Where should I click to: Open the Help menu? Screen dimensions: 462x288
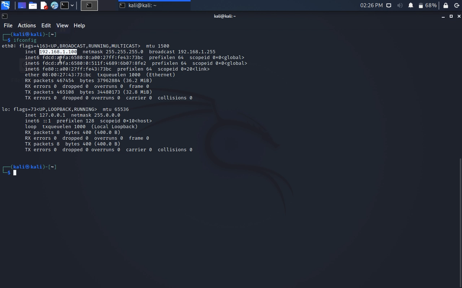[79, 26]
